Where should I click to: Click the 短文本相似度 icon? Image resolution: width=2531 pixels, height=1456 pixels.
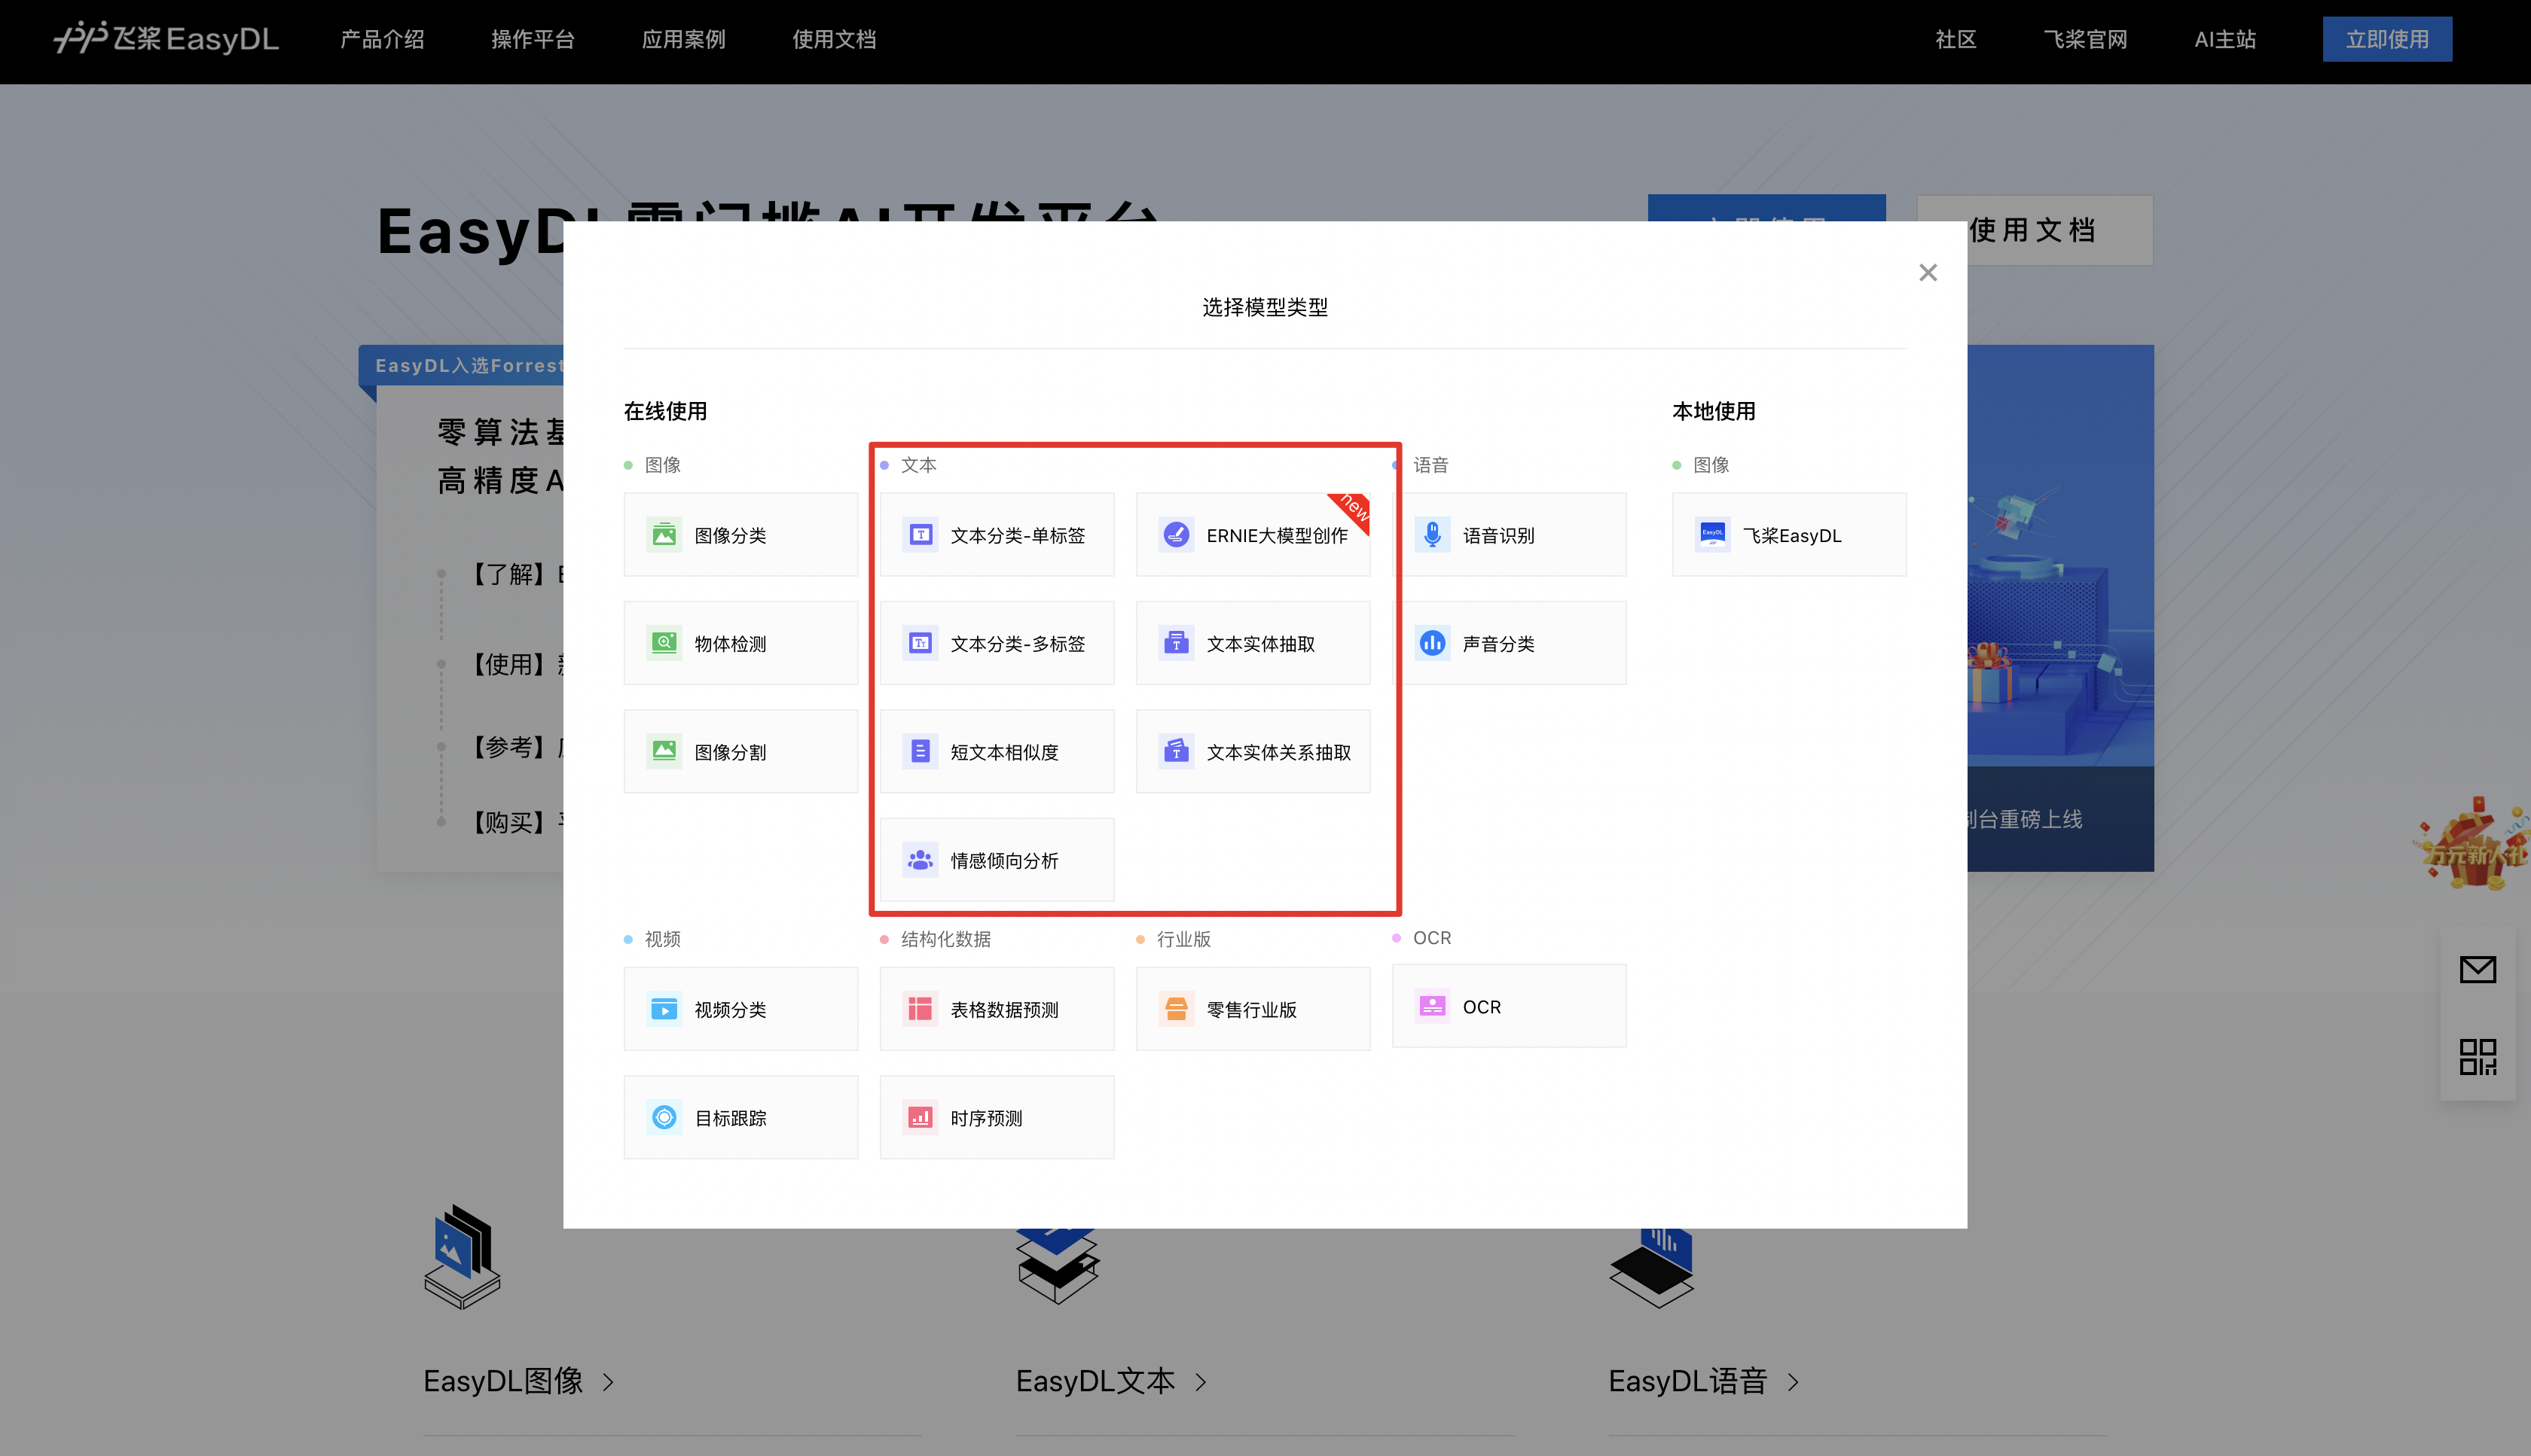point(919,751)
